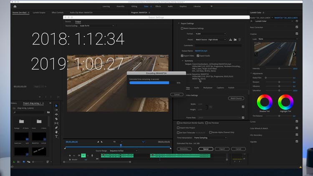Switch Project panel to icon view
This screenshot has height=176, width=313.
point(24,162)
